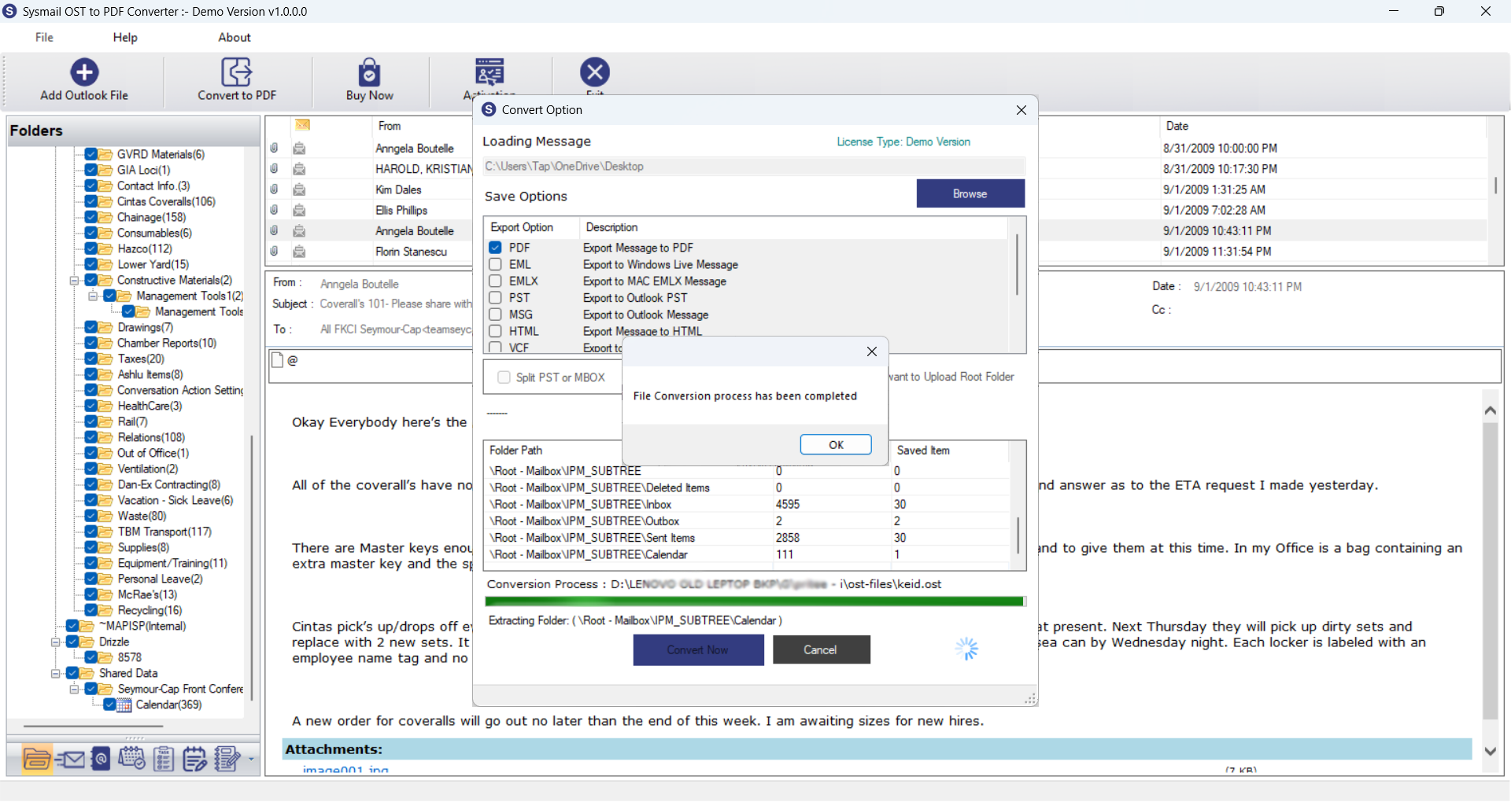Click the attachment paperclip for Kim Dales email

point(274,189)
